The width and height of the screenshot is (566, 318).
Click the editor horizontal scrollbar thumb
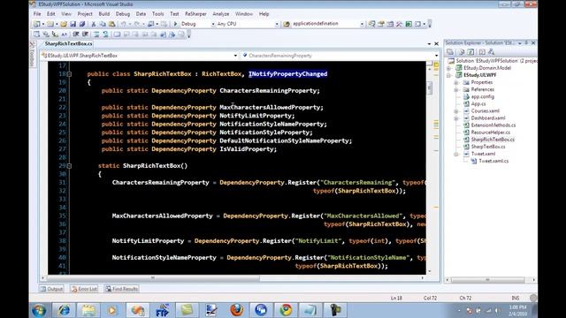click(153, 278)
